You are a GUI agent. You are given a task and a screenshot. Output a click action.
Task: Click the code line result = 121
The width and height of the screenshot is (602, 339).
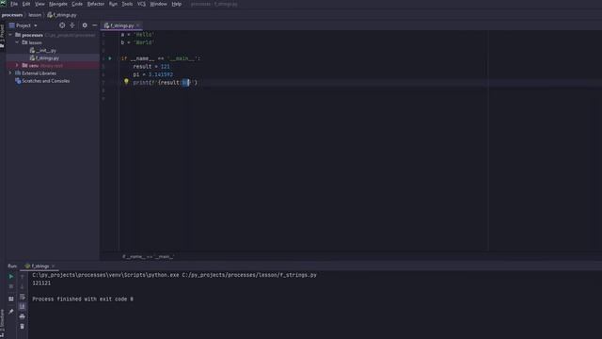pos(151,67)
